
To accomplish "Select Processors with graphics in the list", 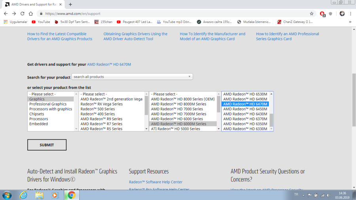I will 51,109.
